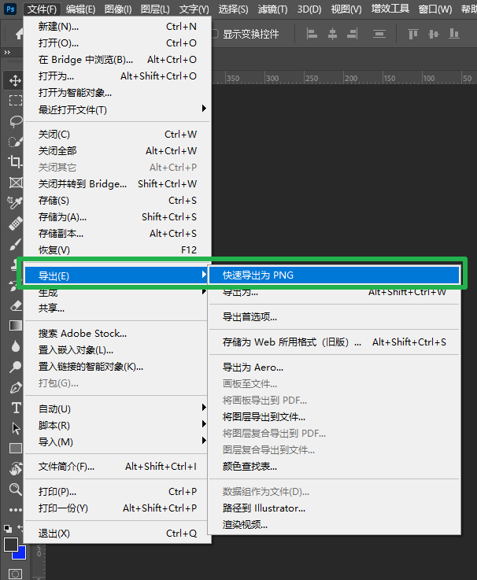Click the foreground color swatch
Screen dimensions: 477x580
[x=11, y=545]
